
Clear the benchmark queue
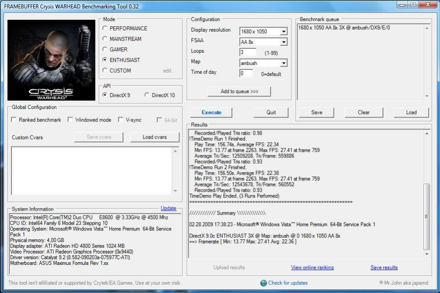(364, 112)
